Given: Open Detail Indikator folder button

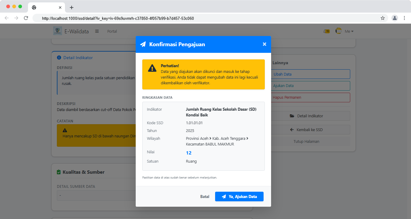Looking at the screenshot, I should [311, 116].
